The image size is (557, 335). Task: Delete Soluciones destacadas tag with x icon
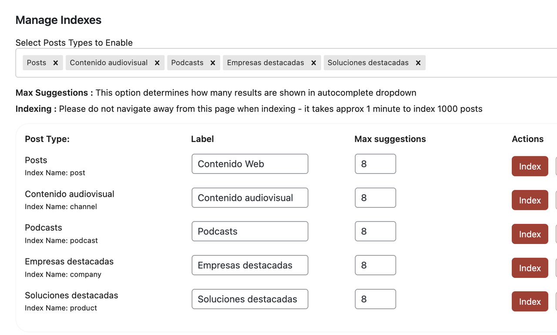(x=418, y=63)
